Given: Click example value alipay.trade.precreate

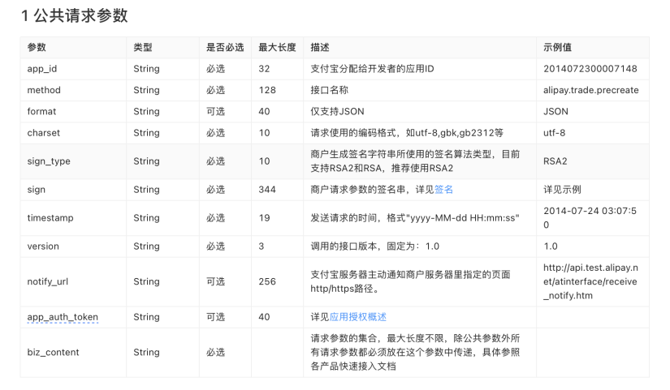Looking at the screenshot, I should (x=591, y=90).
